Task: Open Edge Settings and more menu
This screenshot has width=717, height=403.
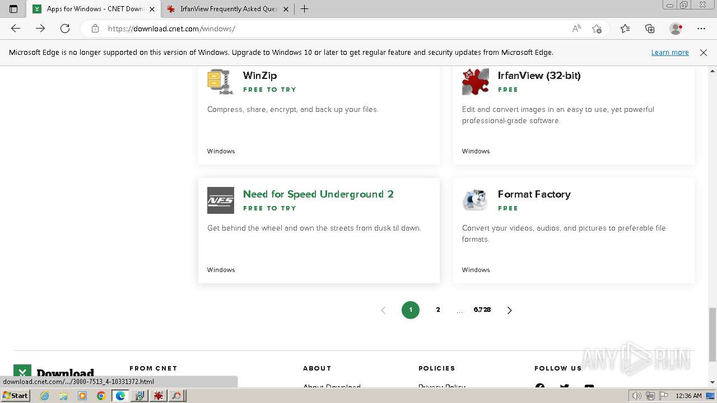Action: coord(701,29)
